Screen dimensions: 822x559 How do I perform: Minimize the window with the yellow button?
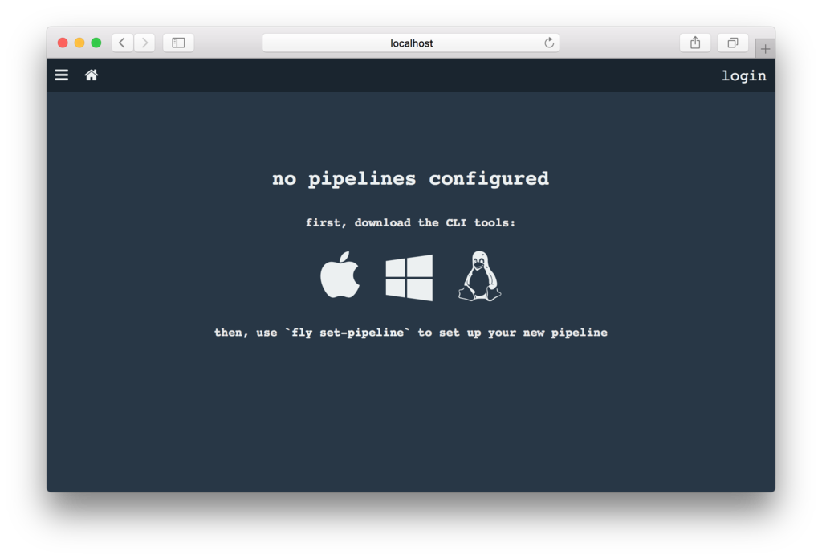pyautogui.click(x=79, y=43)
